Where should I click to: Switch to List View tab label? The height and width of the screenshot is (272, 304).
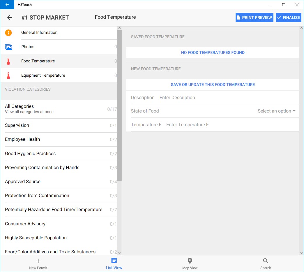point(114,268)
